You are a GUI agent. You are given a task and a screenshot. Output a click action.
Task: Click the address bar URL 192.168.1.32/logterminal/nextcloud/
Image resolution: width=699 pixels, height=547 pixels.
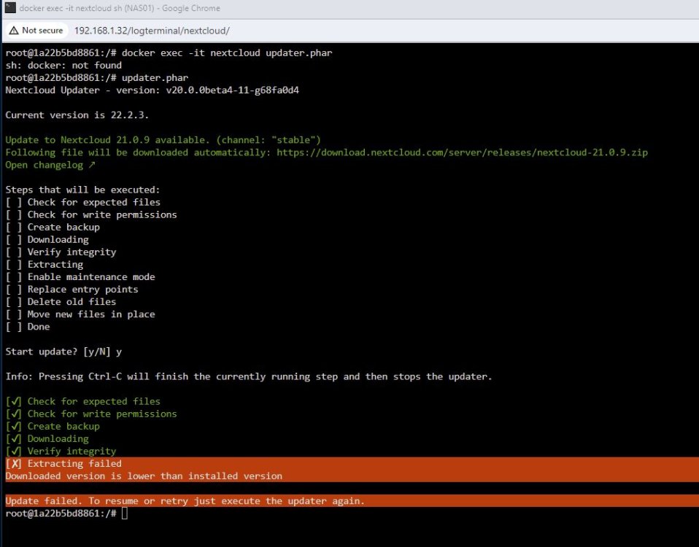point(152,31)
